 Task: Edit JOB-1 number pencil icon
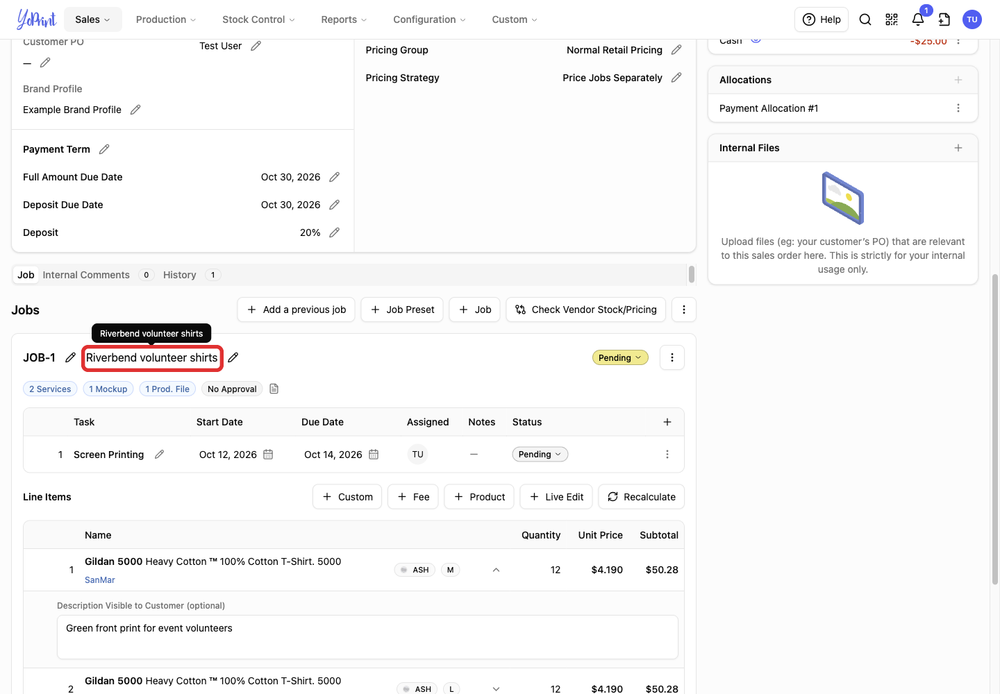[x=70, y=357]
